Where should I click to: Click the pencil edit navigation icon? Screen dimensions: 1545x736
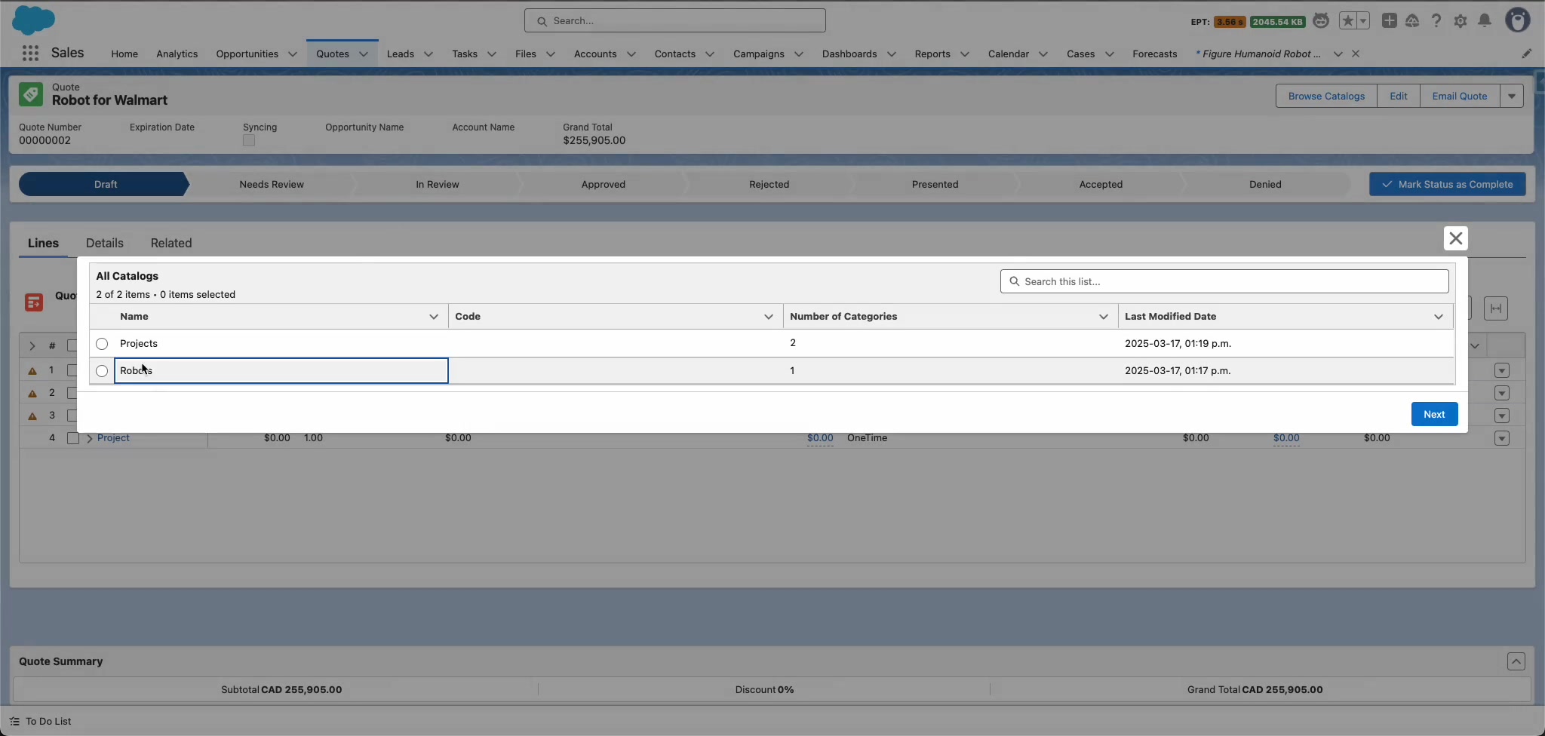(1526, 54)
